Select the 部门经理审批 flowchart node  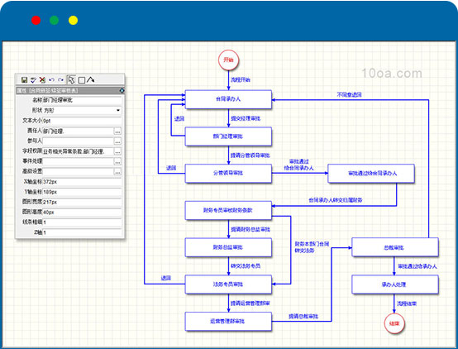pos(228,136)
